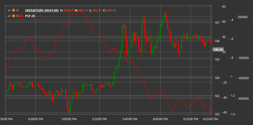The image size is (253, 125).
Task: Click the 182 price axis label
Action: [217, 114]
